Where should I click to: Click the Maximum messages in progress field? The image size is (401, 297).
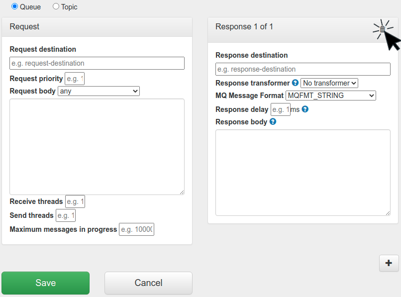pyautogui.click(x=136, y=229)
